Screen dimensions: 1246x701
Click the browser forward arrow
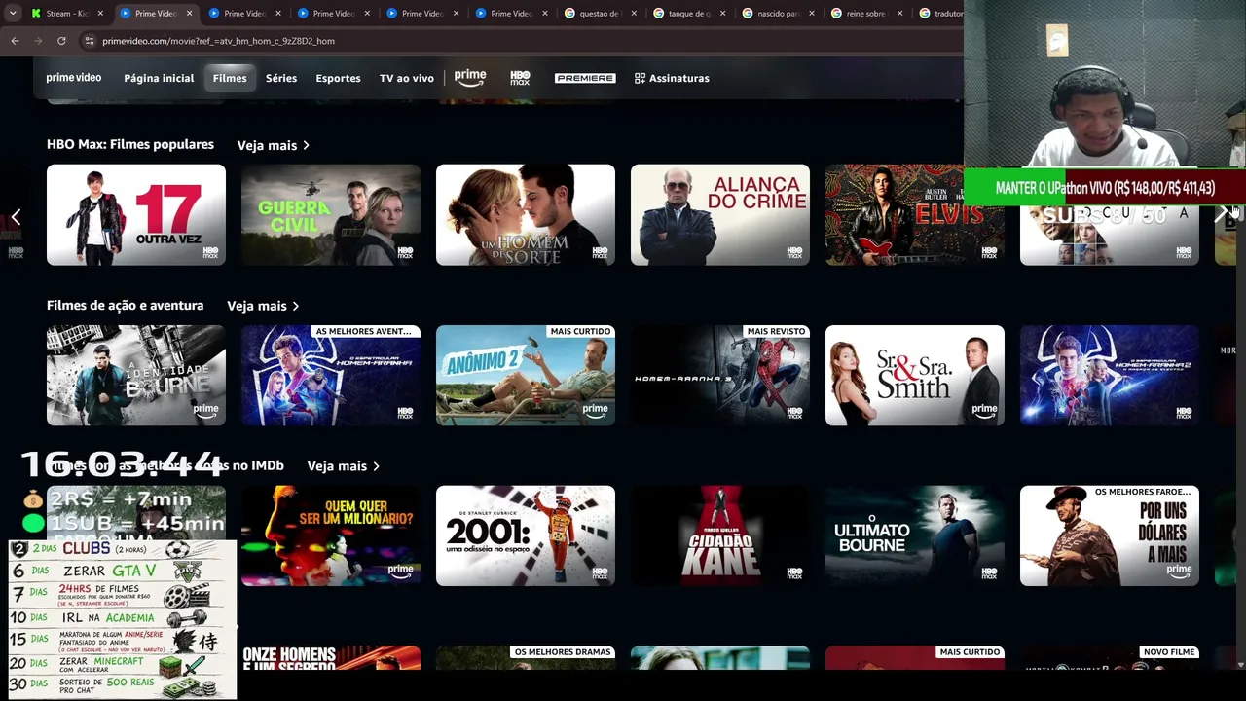point(38,41)
